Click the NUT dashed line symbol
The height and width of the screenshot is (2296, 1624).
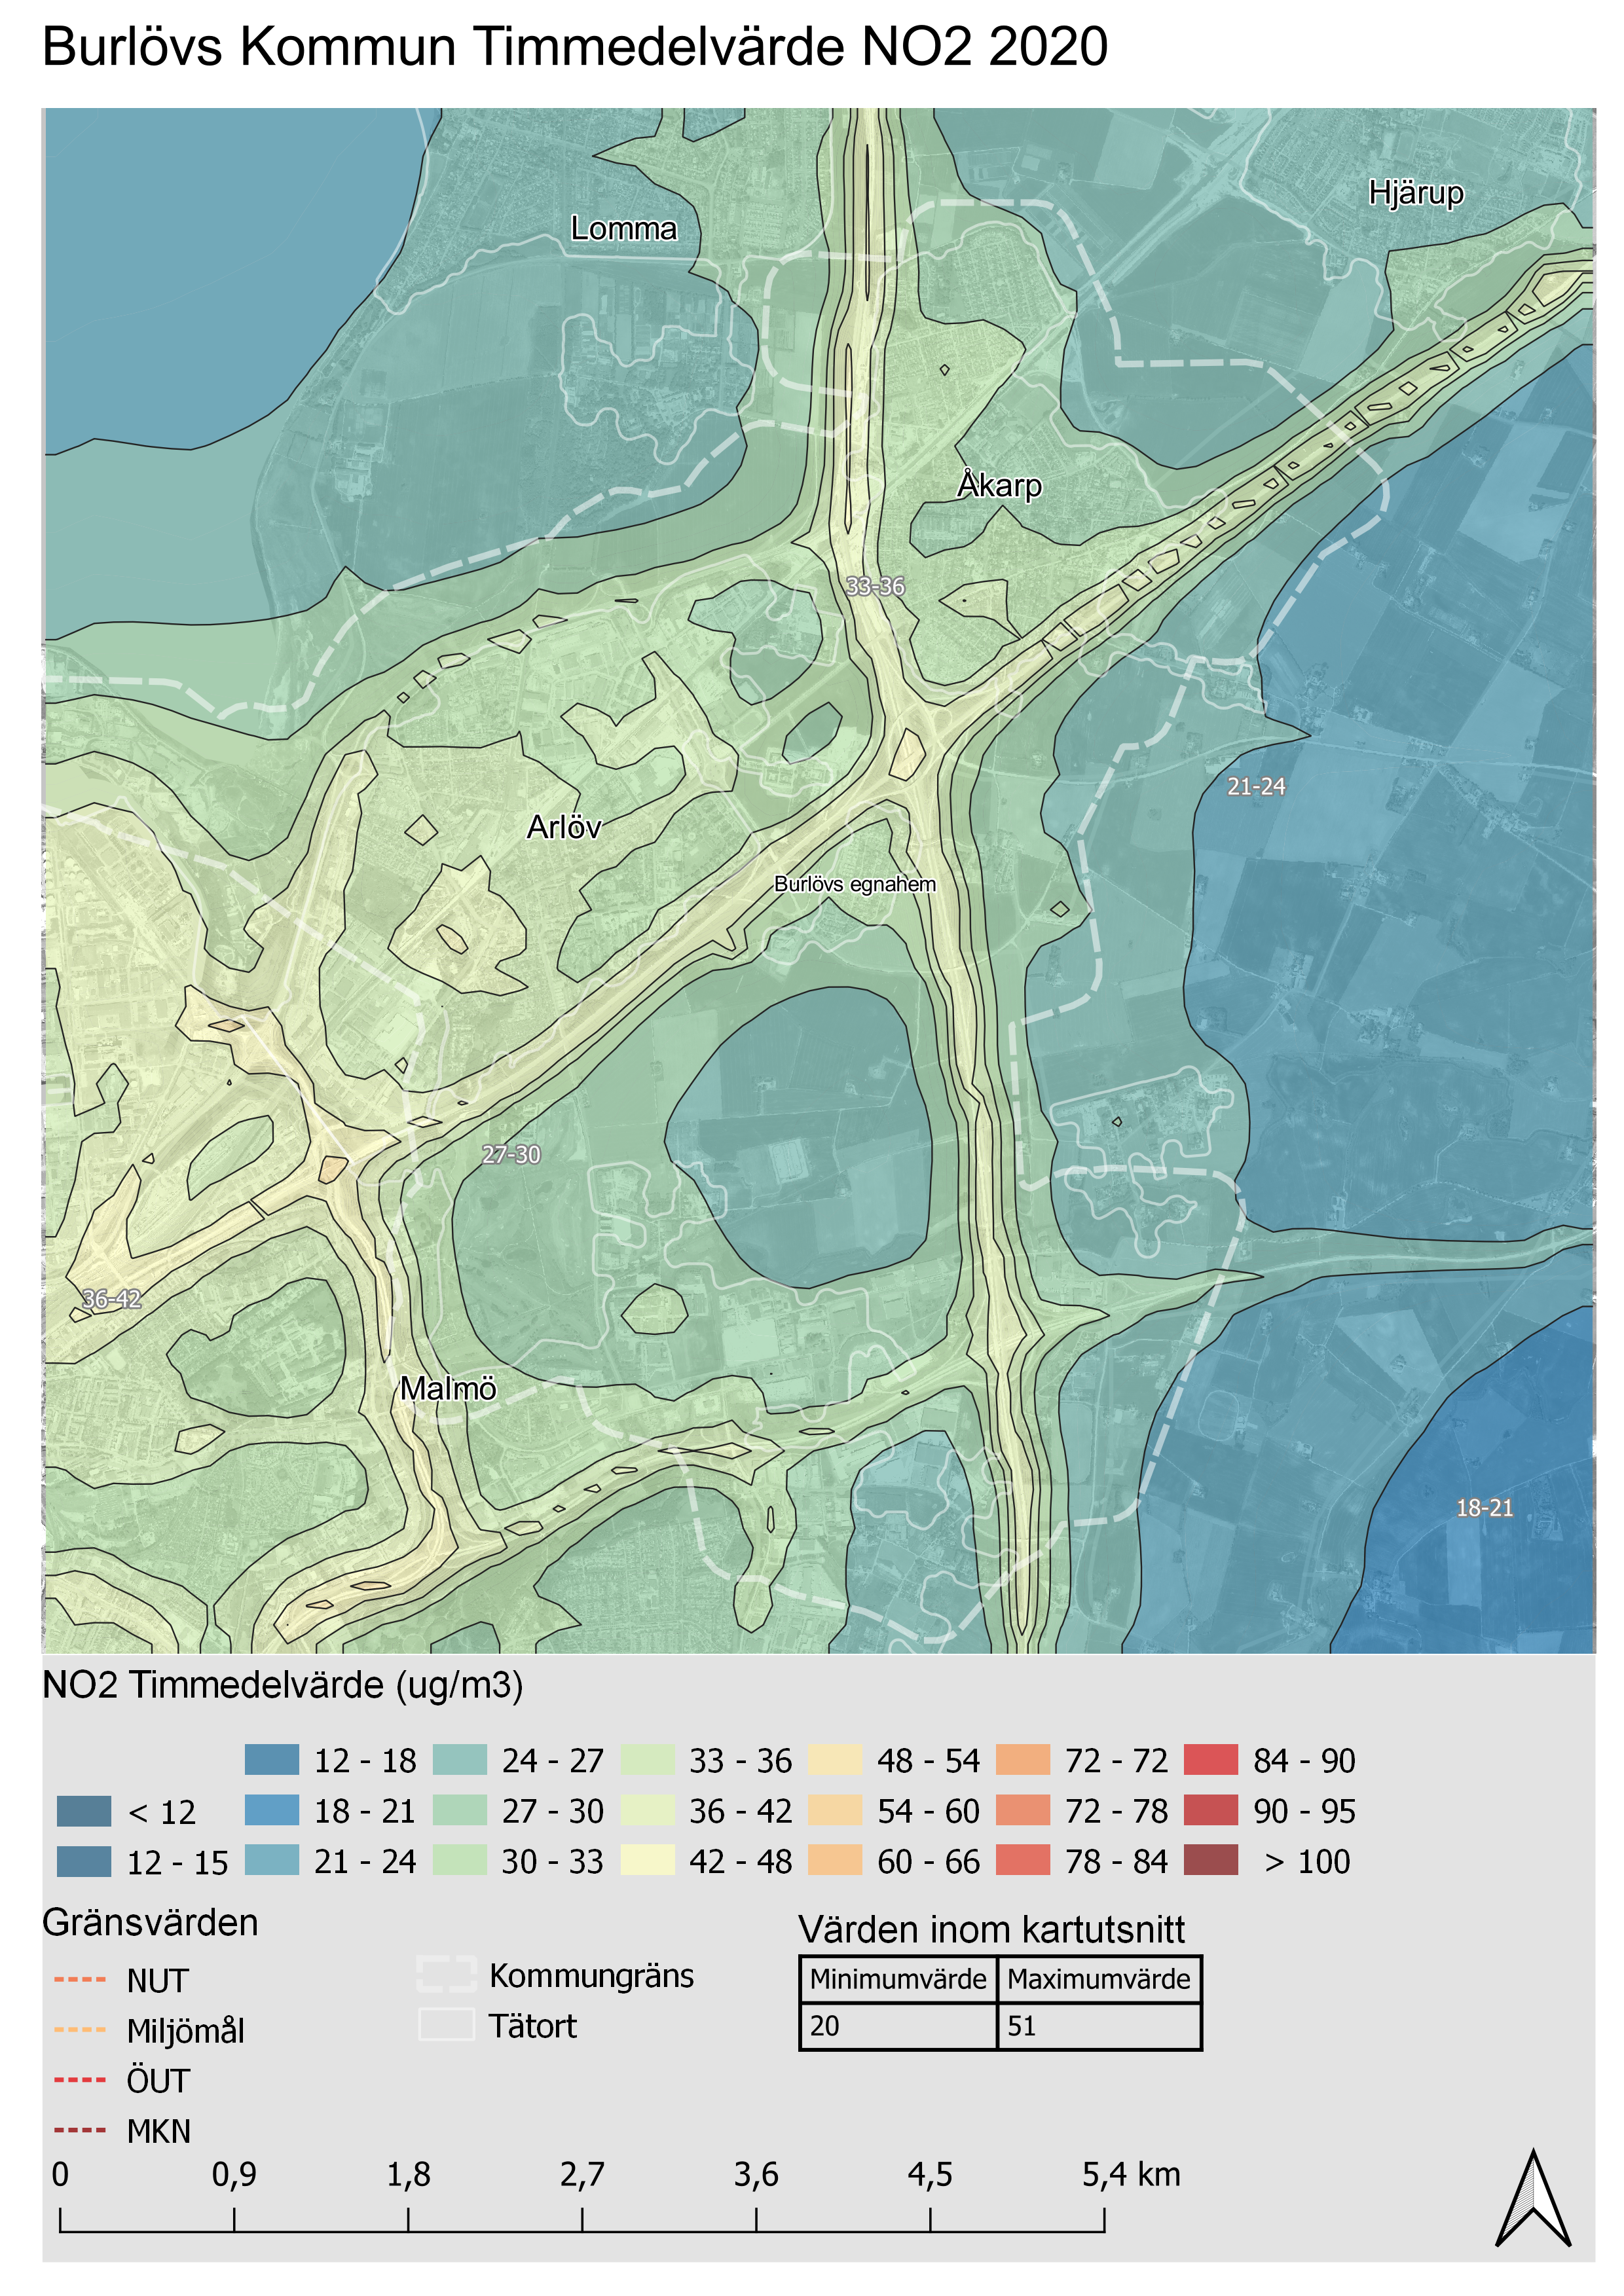pyautogui.click(x=79, y=1979)
